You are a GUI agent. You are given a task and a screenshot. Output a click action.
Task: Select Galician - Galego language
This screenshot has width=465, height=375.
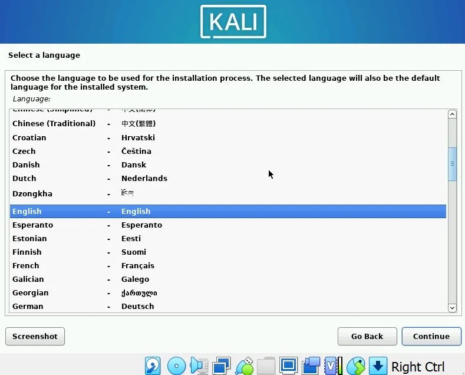(228, 279)
